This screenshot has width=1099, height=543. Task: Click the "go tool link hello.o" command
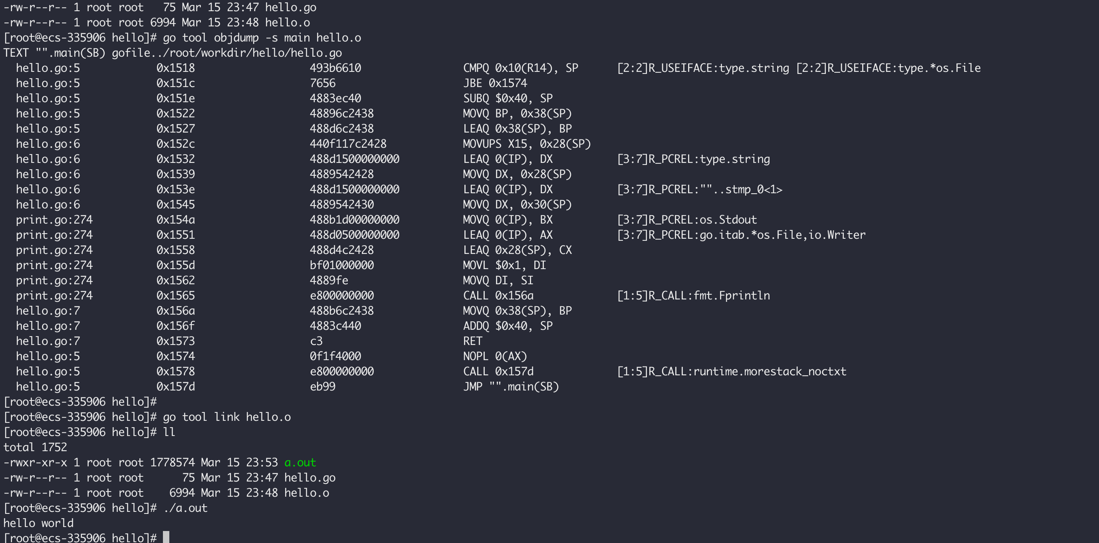click(x=226, y=417)
